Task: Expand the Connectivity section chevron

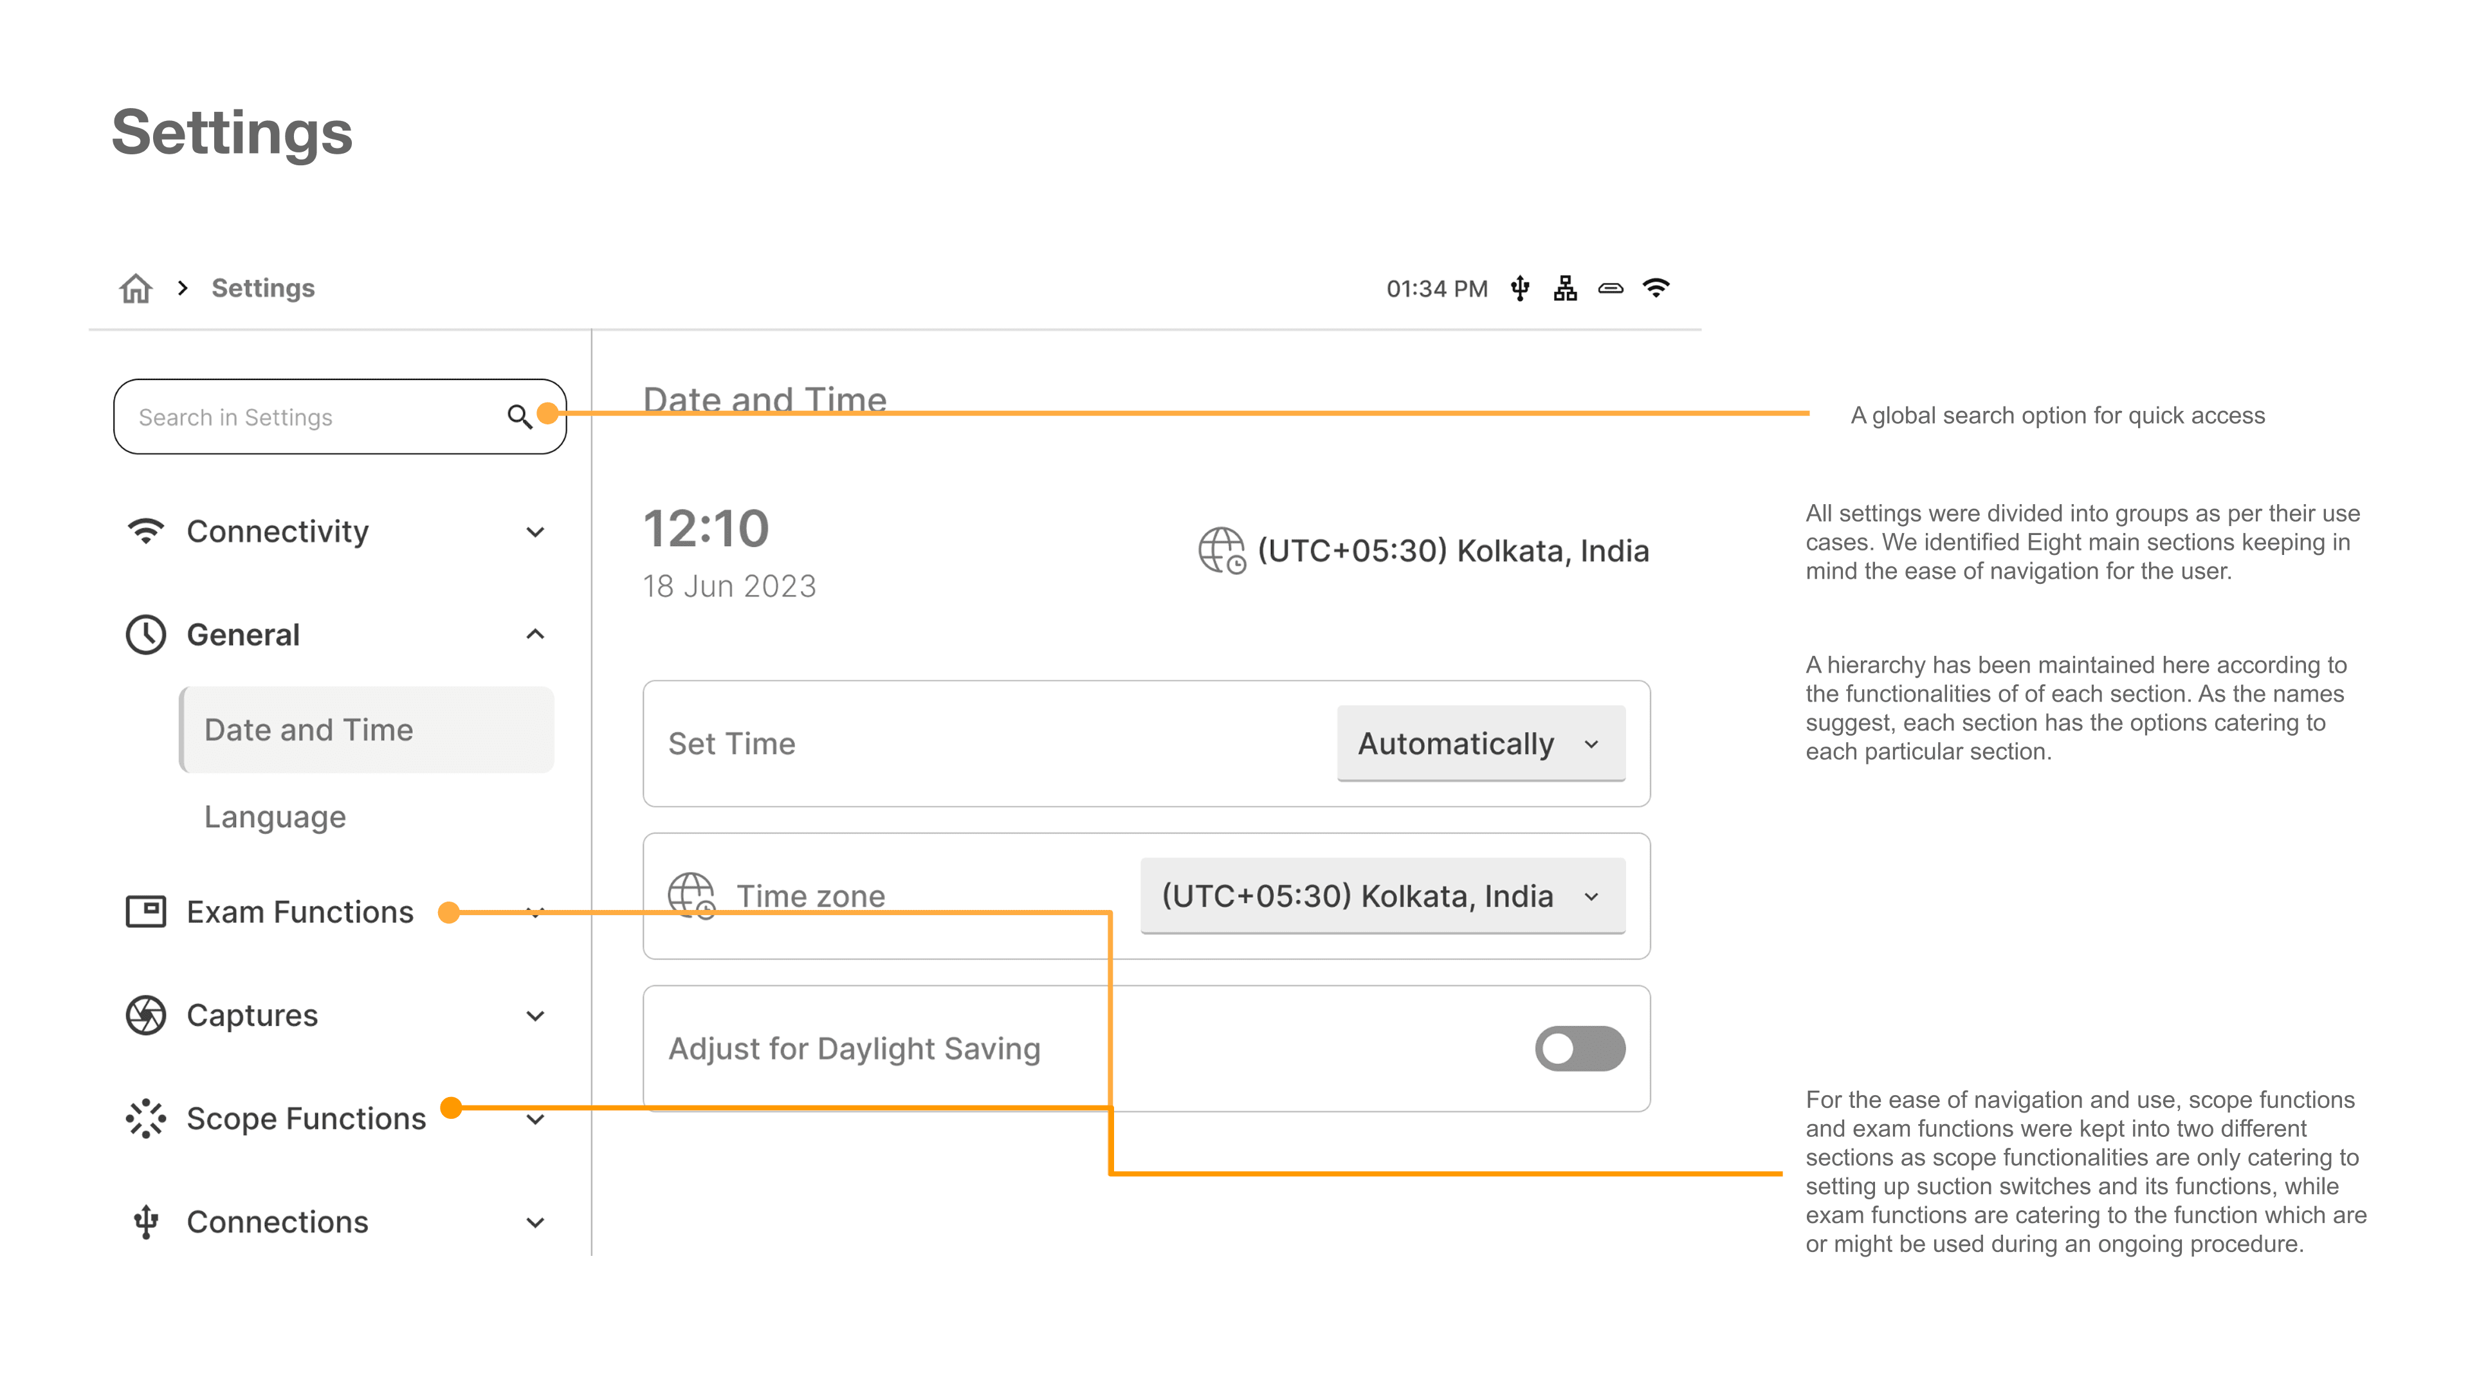Action: tap(536, 532)
